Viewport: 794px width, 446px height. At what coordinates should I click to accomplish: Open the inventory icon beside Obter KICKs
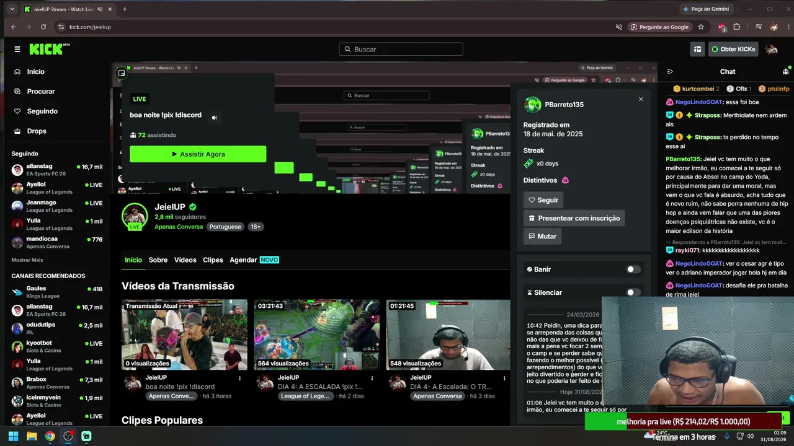(x=697, y=49)
